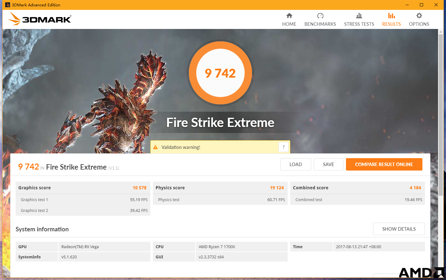The width and height of the screenshot is (446, 280).
Task: Click SHOW DETAILS for system information
Action: pyautogui.click(x=399, y=229)
